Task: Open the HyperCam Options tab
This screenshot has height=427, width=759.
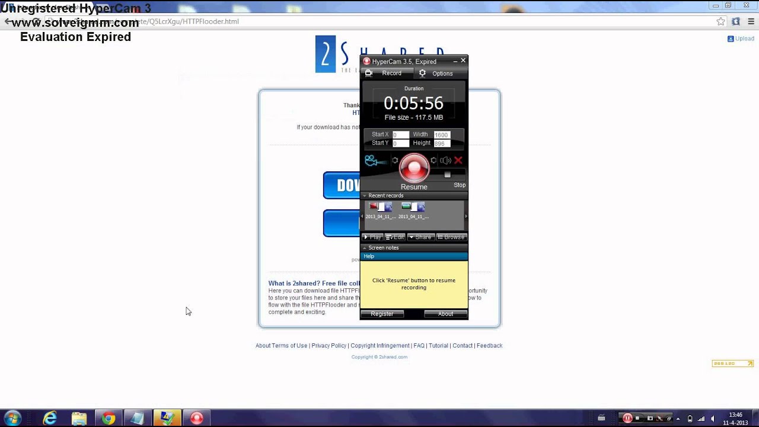Action: 441,73
